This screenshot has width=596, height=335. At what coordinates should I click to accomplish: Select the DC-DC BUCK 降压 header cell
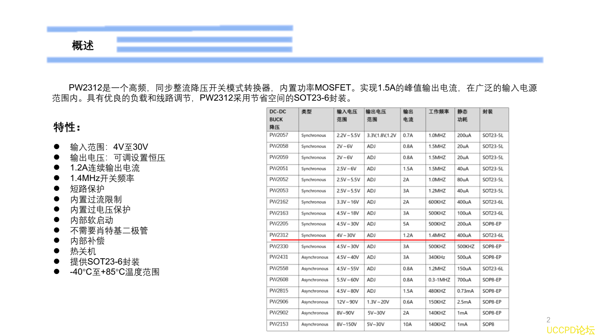coord(278,119)
